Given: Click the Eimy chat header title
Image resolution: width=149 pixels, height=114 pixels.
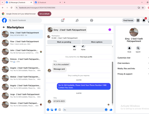Looking at the screenshot, I should pyautogui.click(x=67, y=30).
